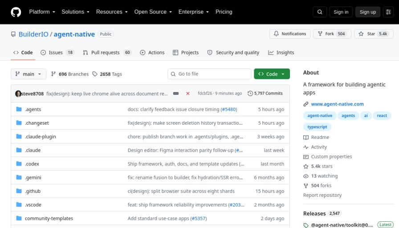This screenshot has width=399, height=228.
Task: Click the red failed-checks X icon
Action: (188, 94)
